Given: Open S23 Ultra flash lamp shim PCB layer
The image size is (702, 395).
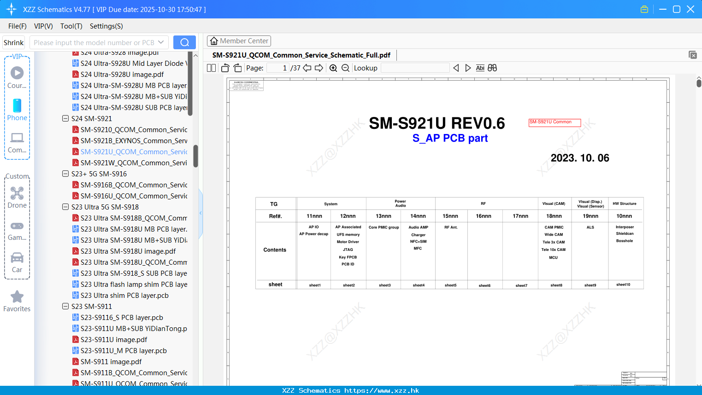Looking at the screenshot, I should coord(130,284).
